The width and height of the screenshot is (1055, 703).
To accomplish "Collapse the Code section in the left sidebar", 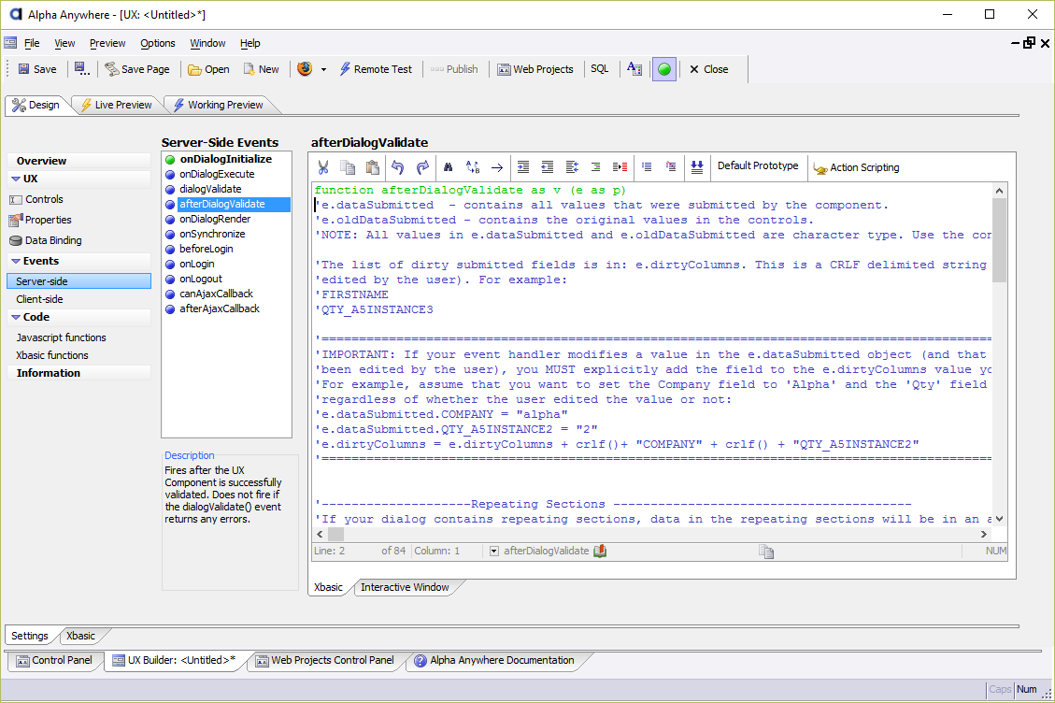I will point(16,317).
